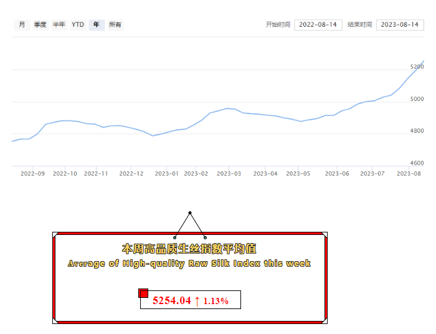Image resolution: width=436 pixels, height=334 pixels.
Task: Switch chart range to 季度 (quarter)
Action: pyautogui.click(x=40, y=25)
